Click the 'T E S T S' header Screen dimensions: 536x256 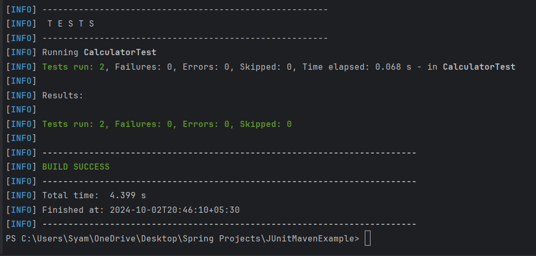click(70, 24)
